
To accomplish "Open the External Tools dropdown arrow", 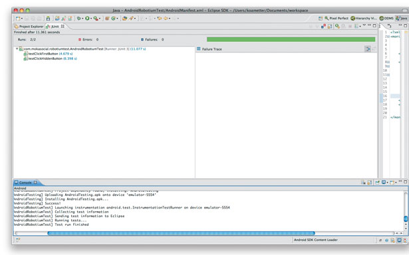I will click(x=100, y=19).
